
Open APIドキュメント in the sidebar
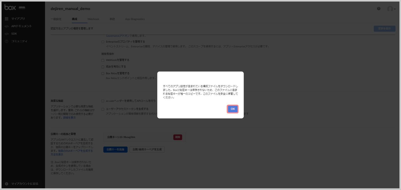21,26
